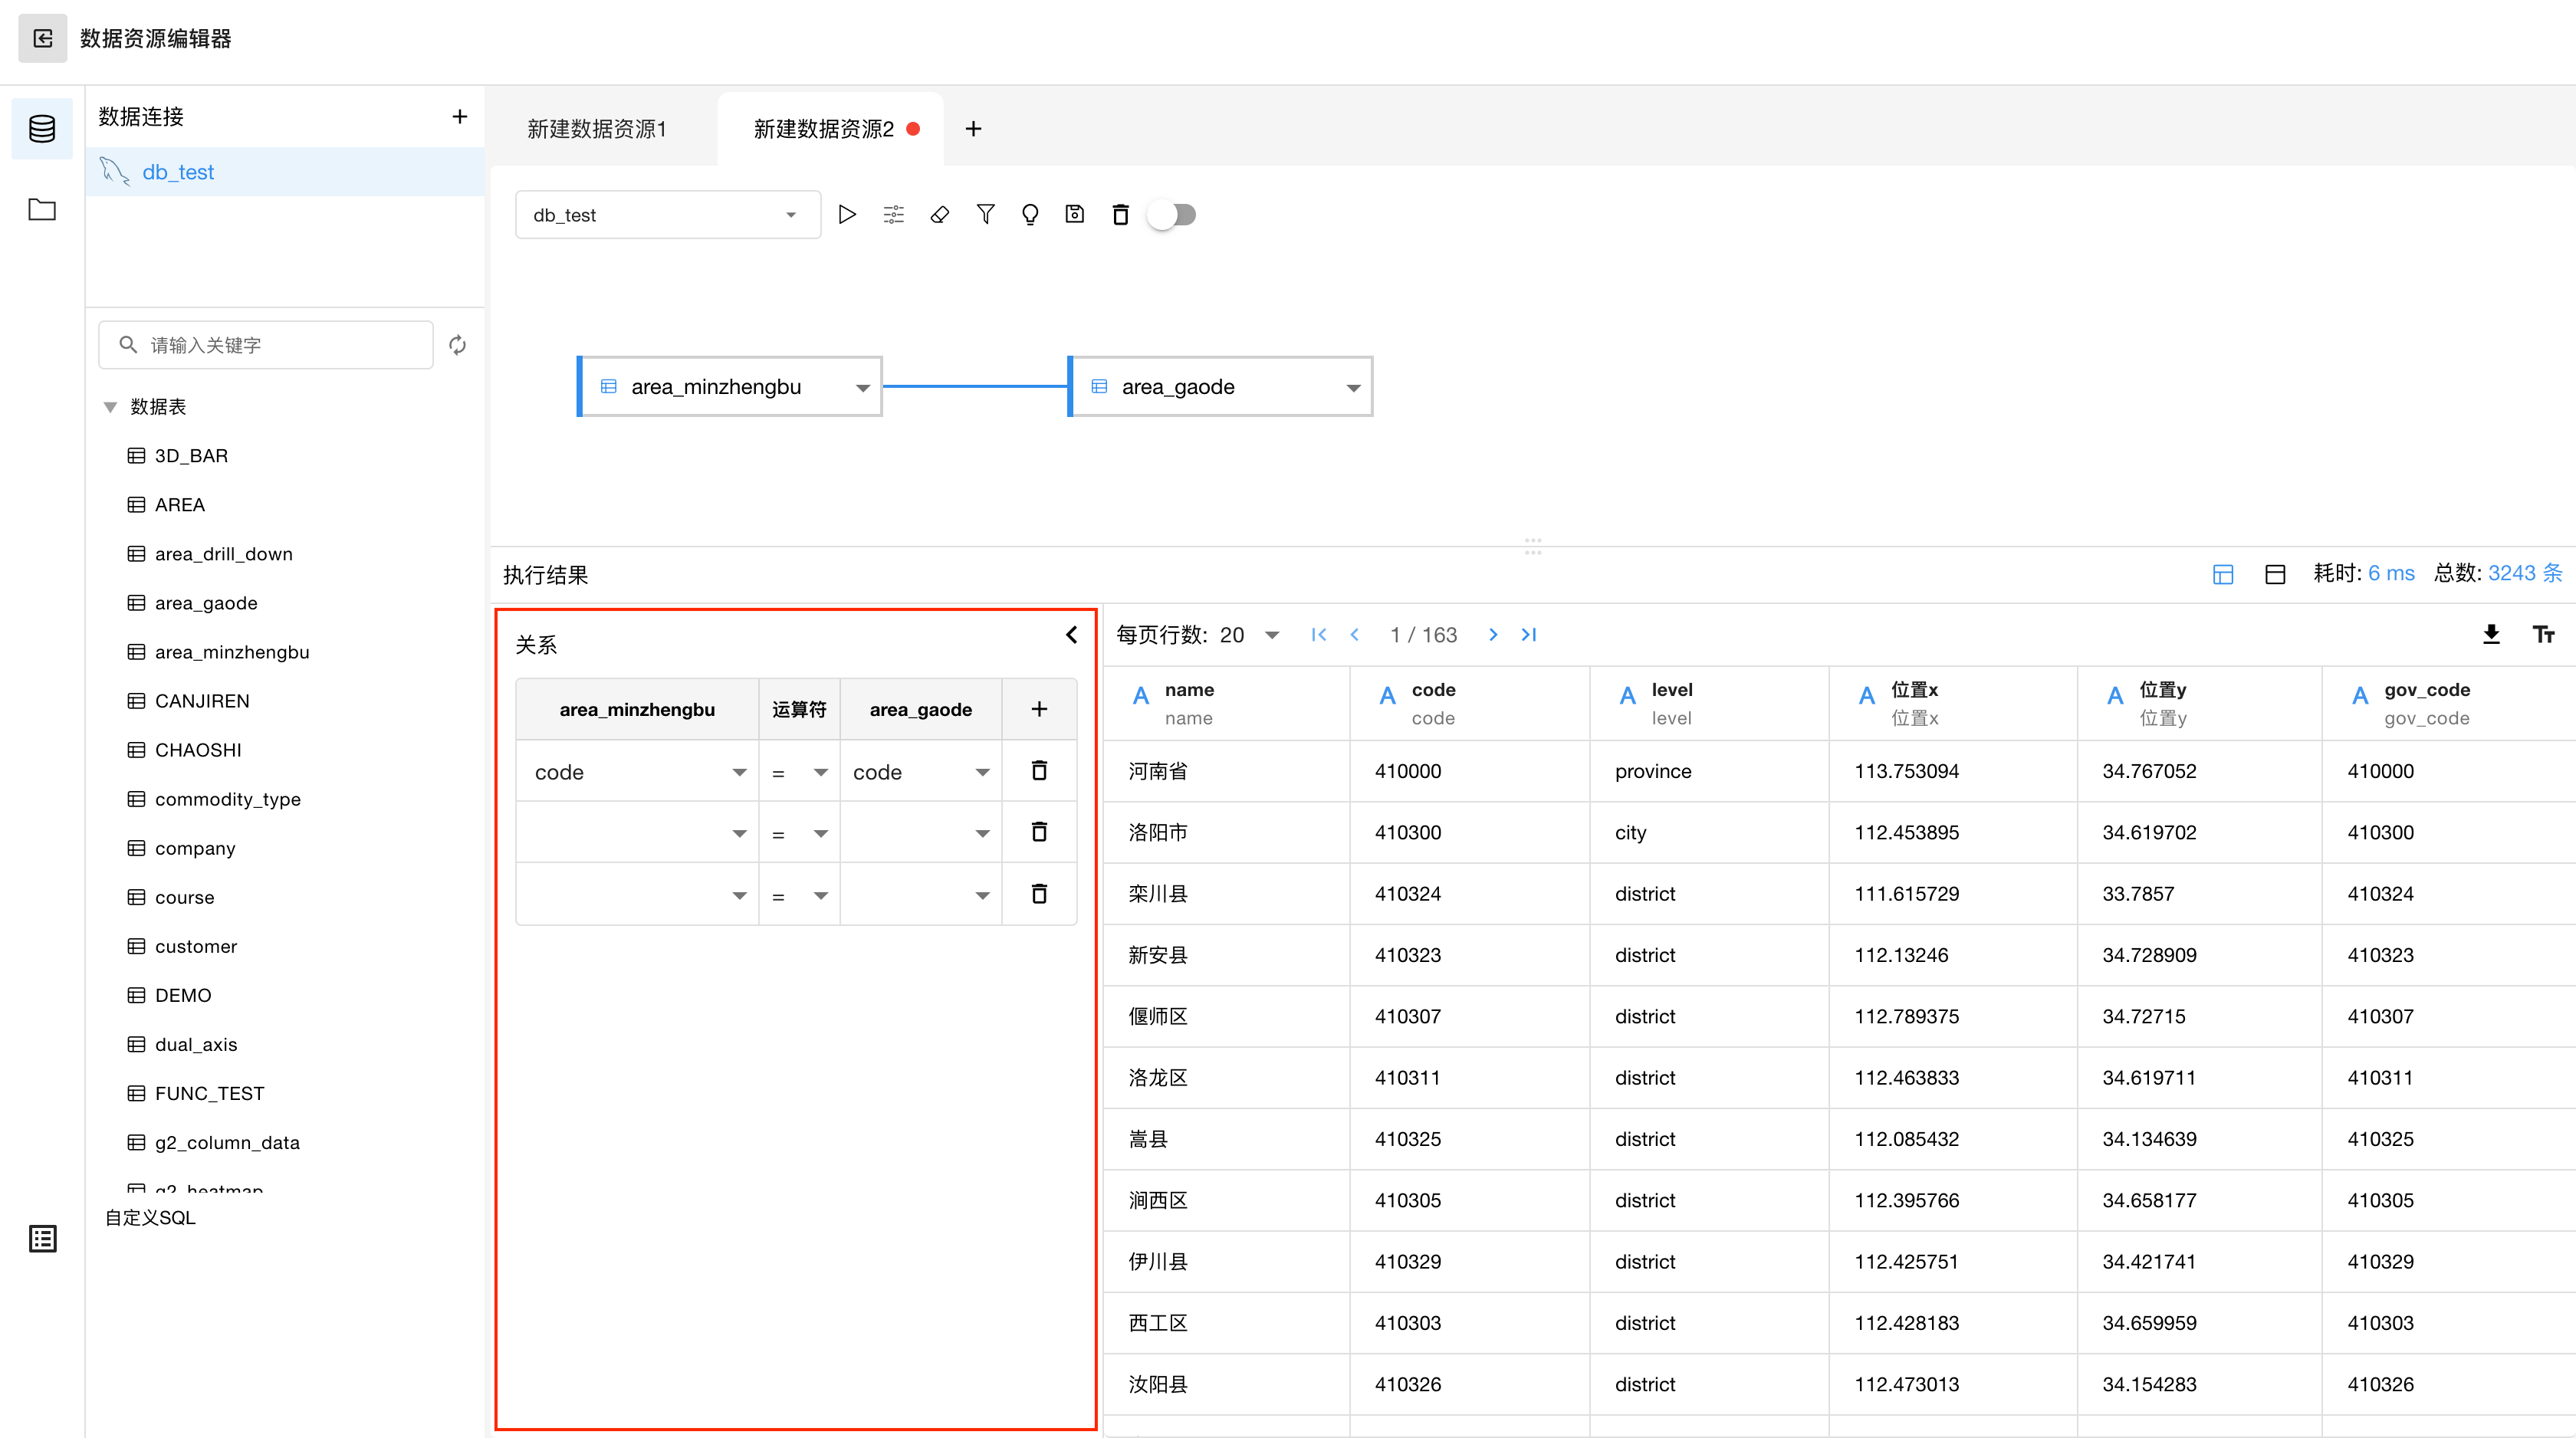
Task: Delete the code = code relation row
Action: 1039,771
